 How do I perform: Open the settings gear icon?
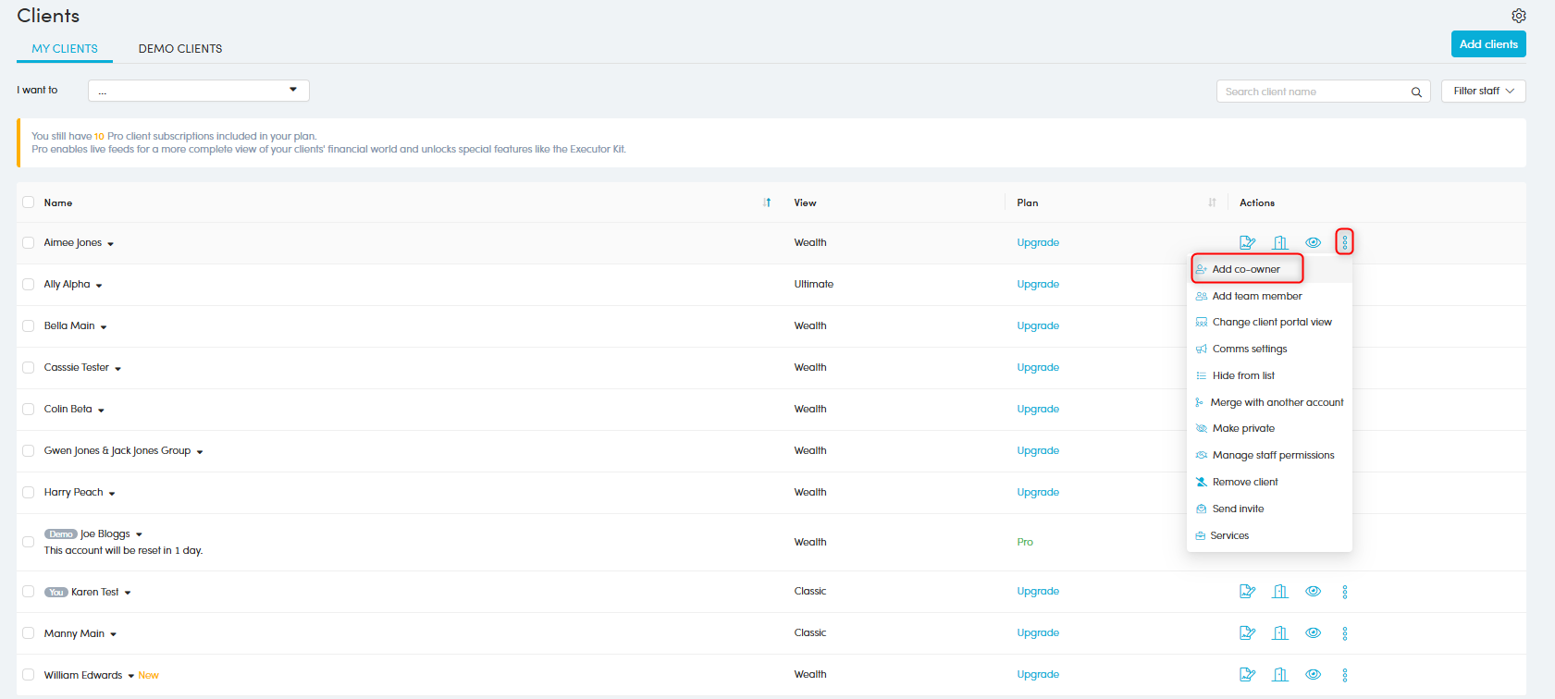click(x=1518, y=16)
